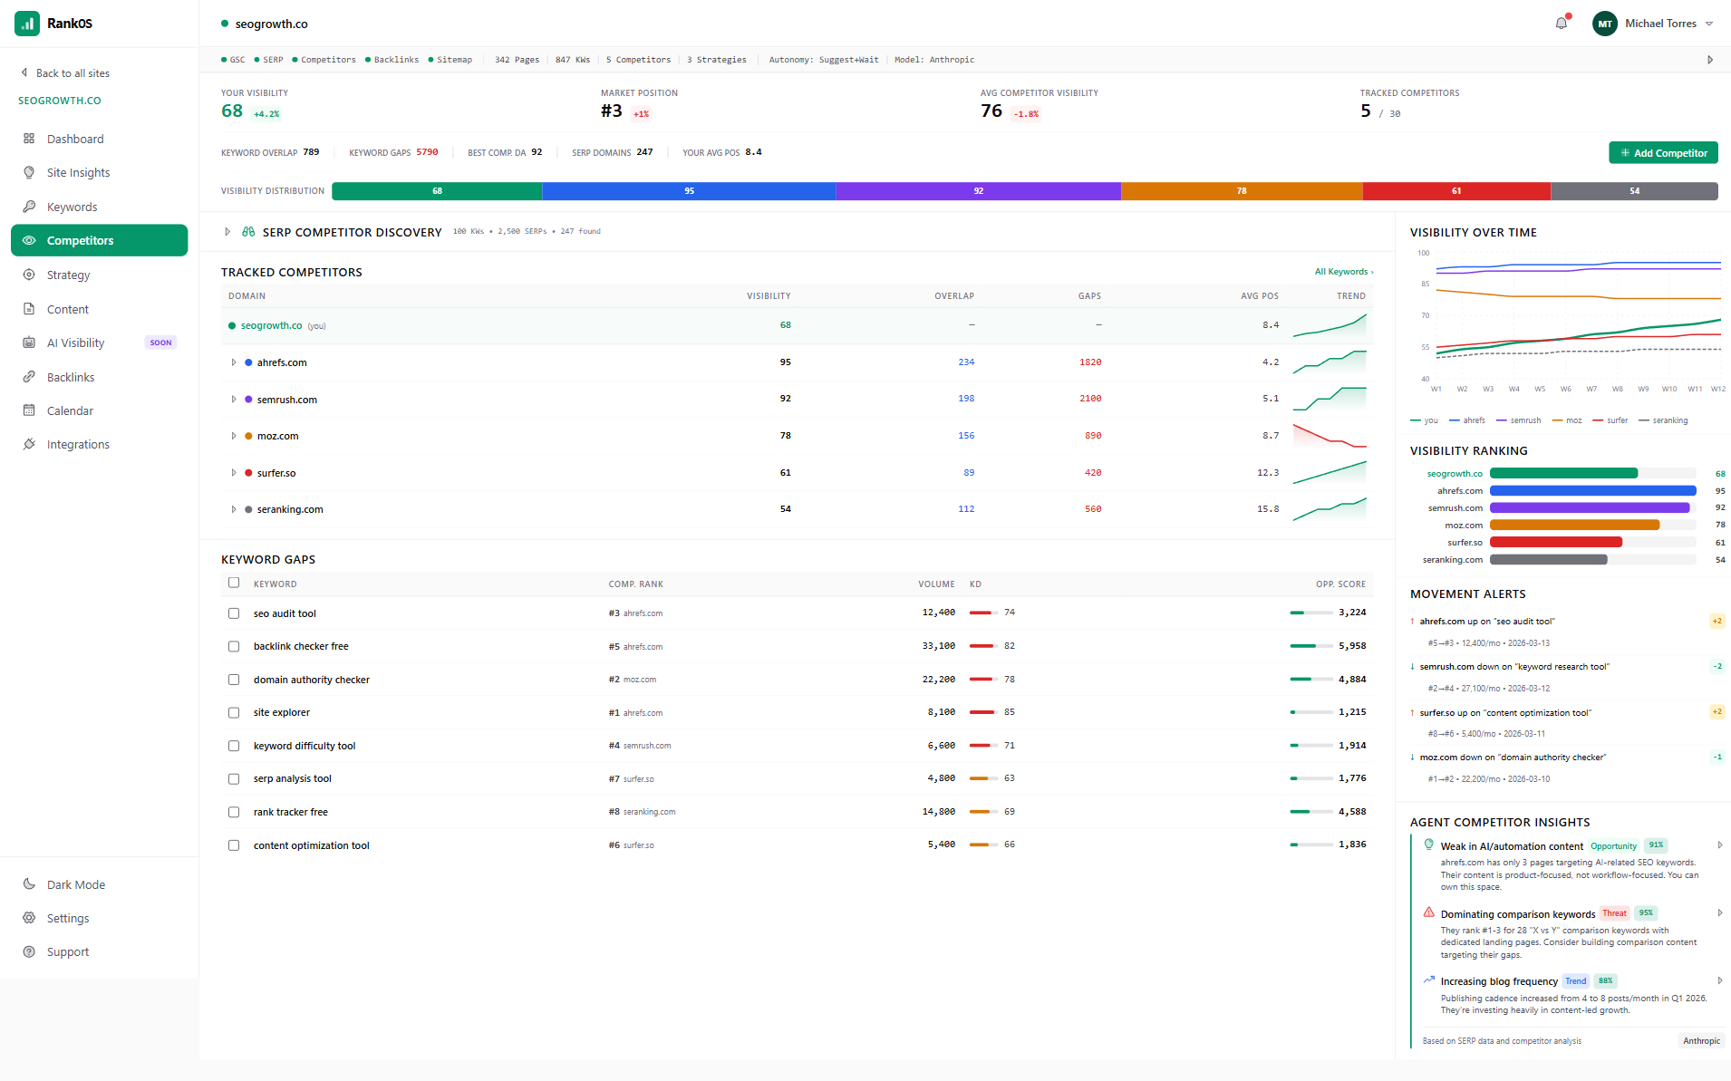Open the All Keywords link
The image size is (1731, 1081).
click(1343, 271)
